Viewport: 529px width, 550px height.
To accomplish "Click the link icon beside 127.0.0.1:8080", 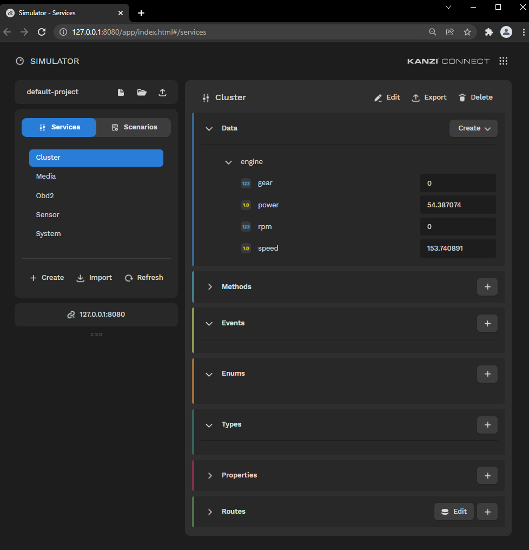I will [x=71, y=314].
